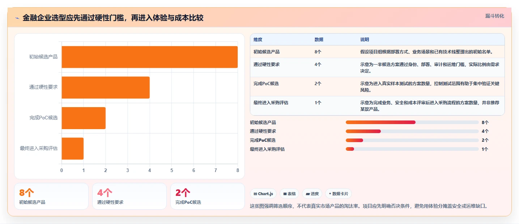Select the 表格 chip

289,194
